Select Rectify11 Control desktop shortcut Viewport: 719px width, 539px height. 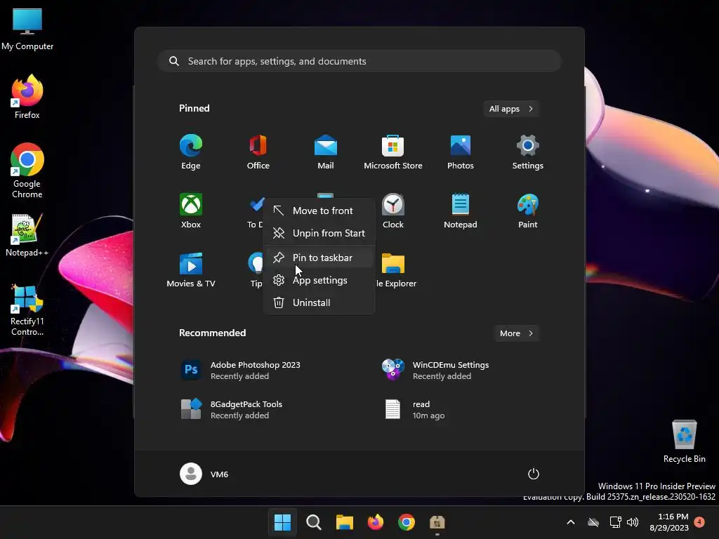pyautogui.click(x=27, y=310)
